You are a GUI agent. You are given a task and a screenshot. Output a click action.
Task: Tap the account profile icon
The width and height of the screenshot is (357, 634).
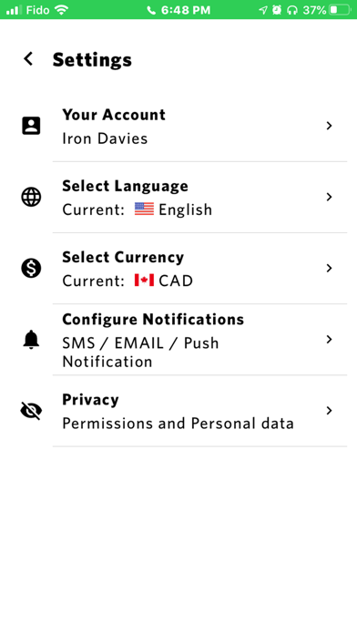pyautogui.click(x=31, y=126)
